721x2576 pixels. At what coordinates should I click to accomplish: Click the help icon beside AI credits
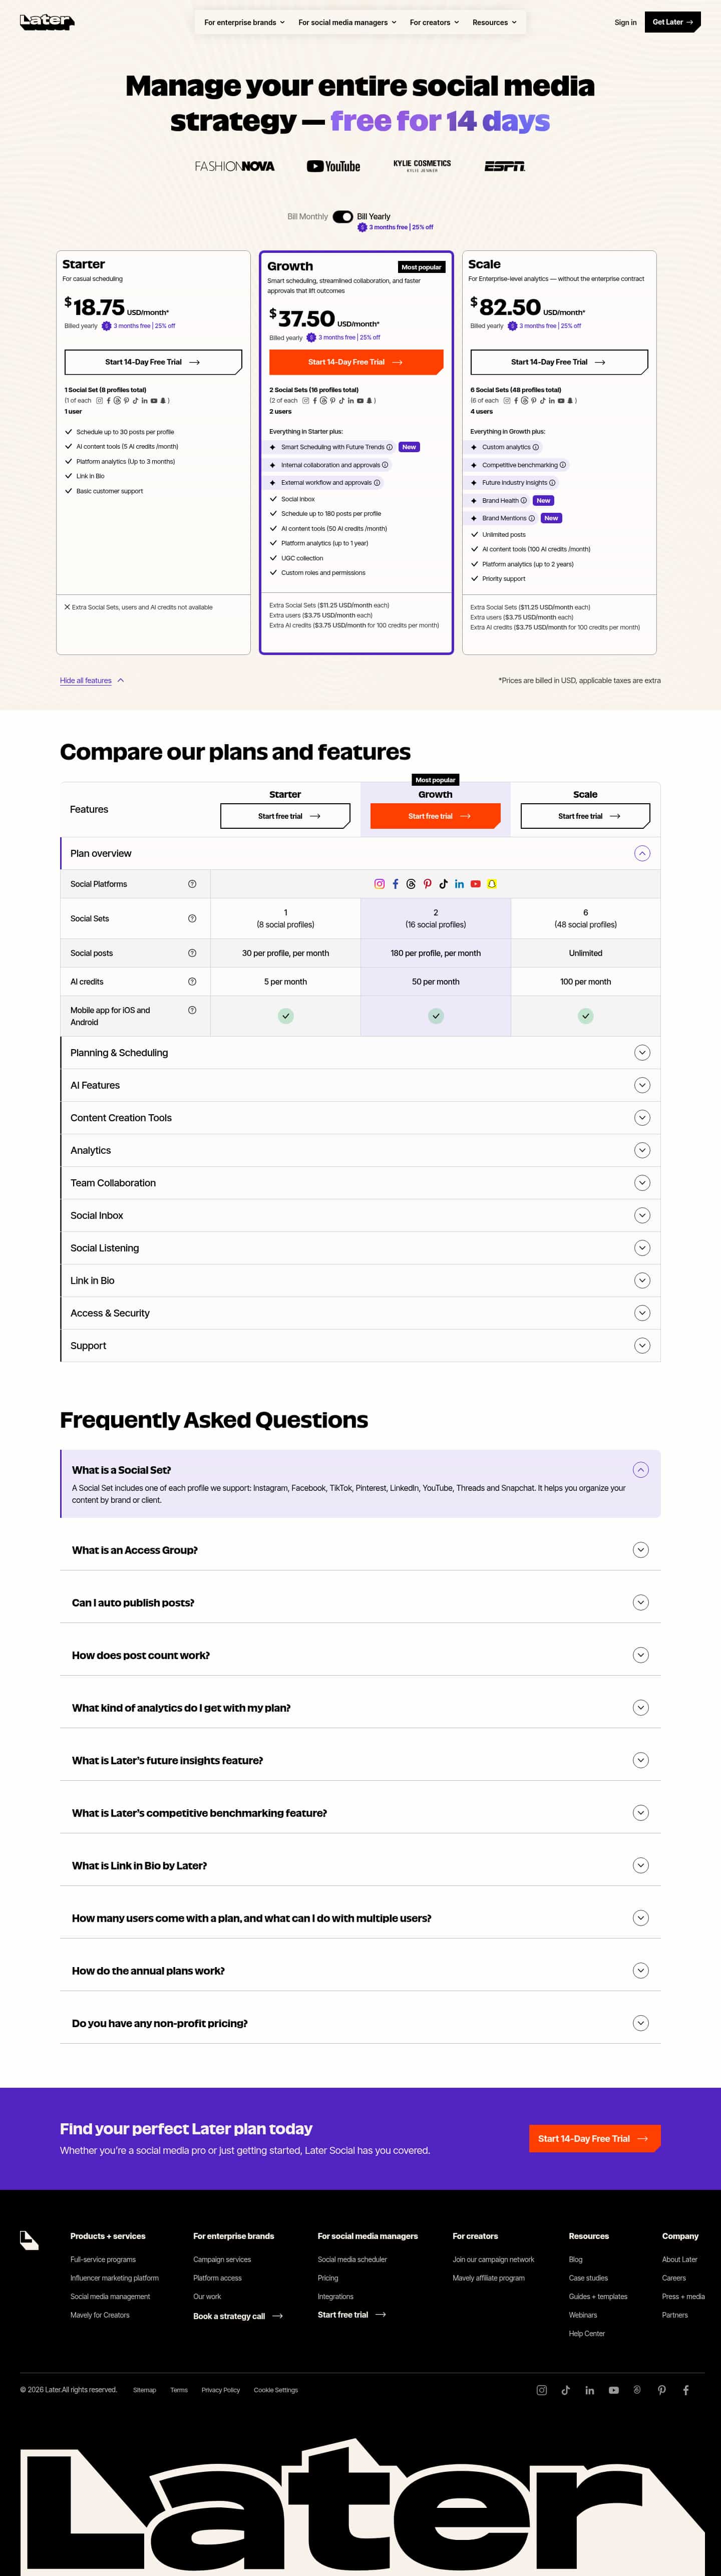coord(192,981)
